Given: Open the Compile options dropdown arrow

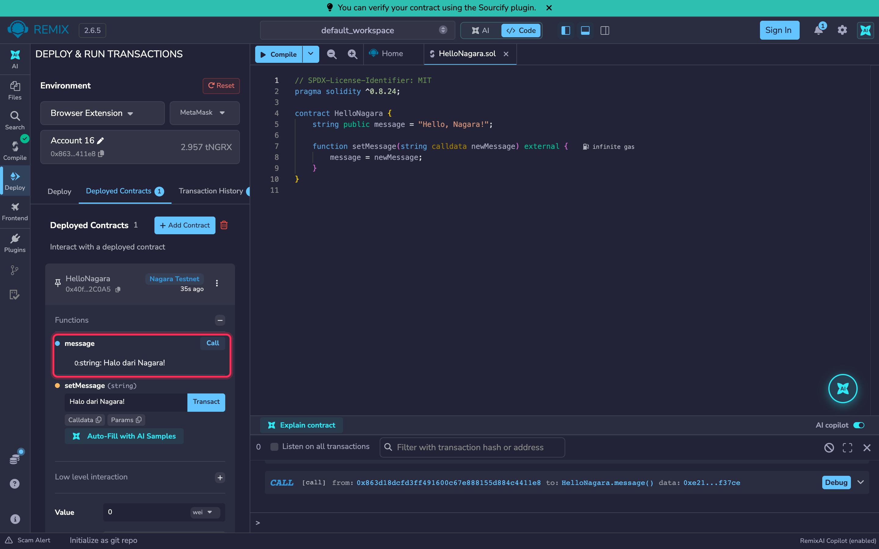Looking at the screenshot, I should [x=311, y=54].
